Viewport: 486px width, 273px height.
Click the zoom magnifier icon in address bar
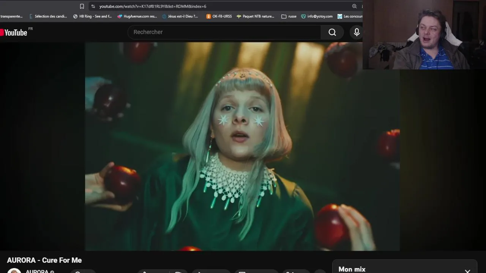tap(354, 6)
